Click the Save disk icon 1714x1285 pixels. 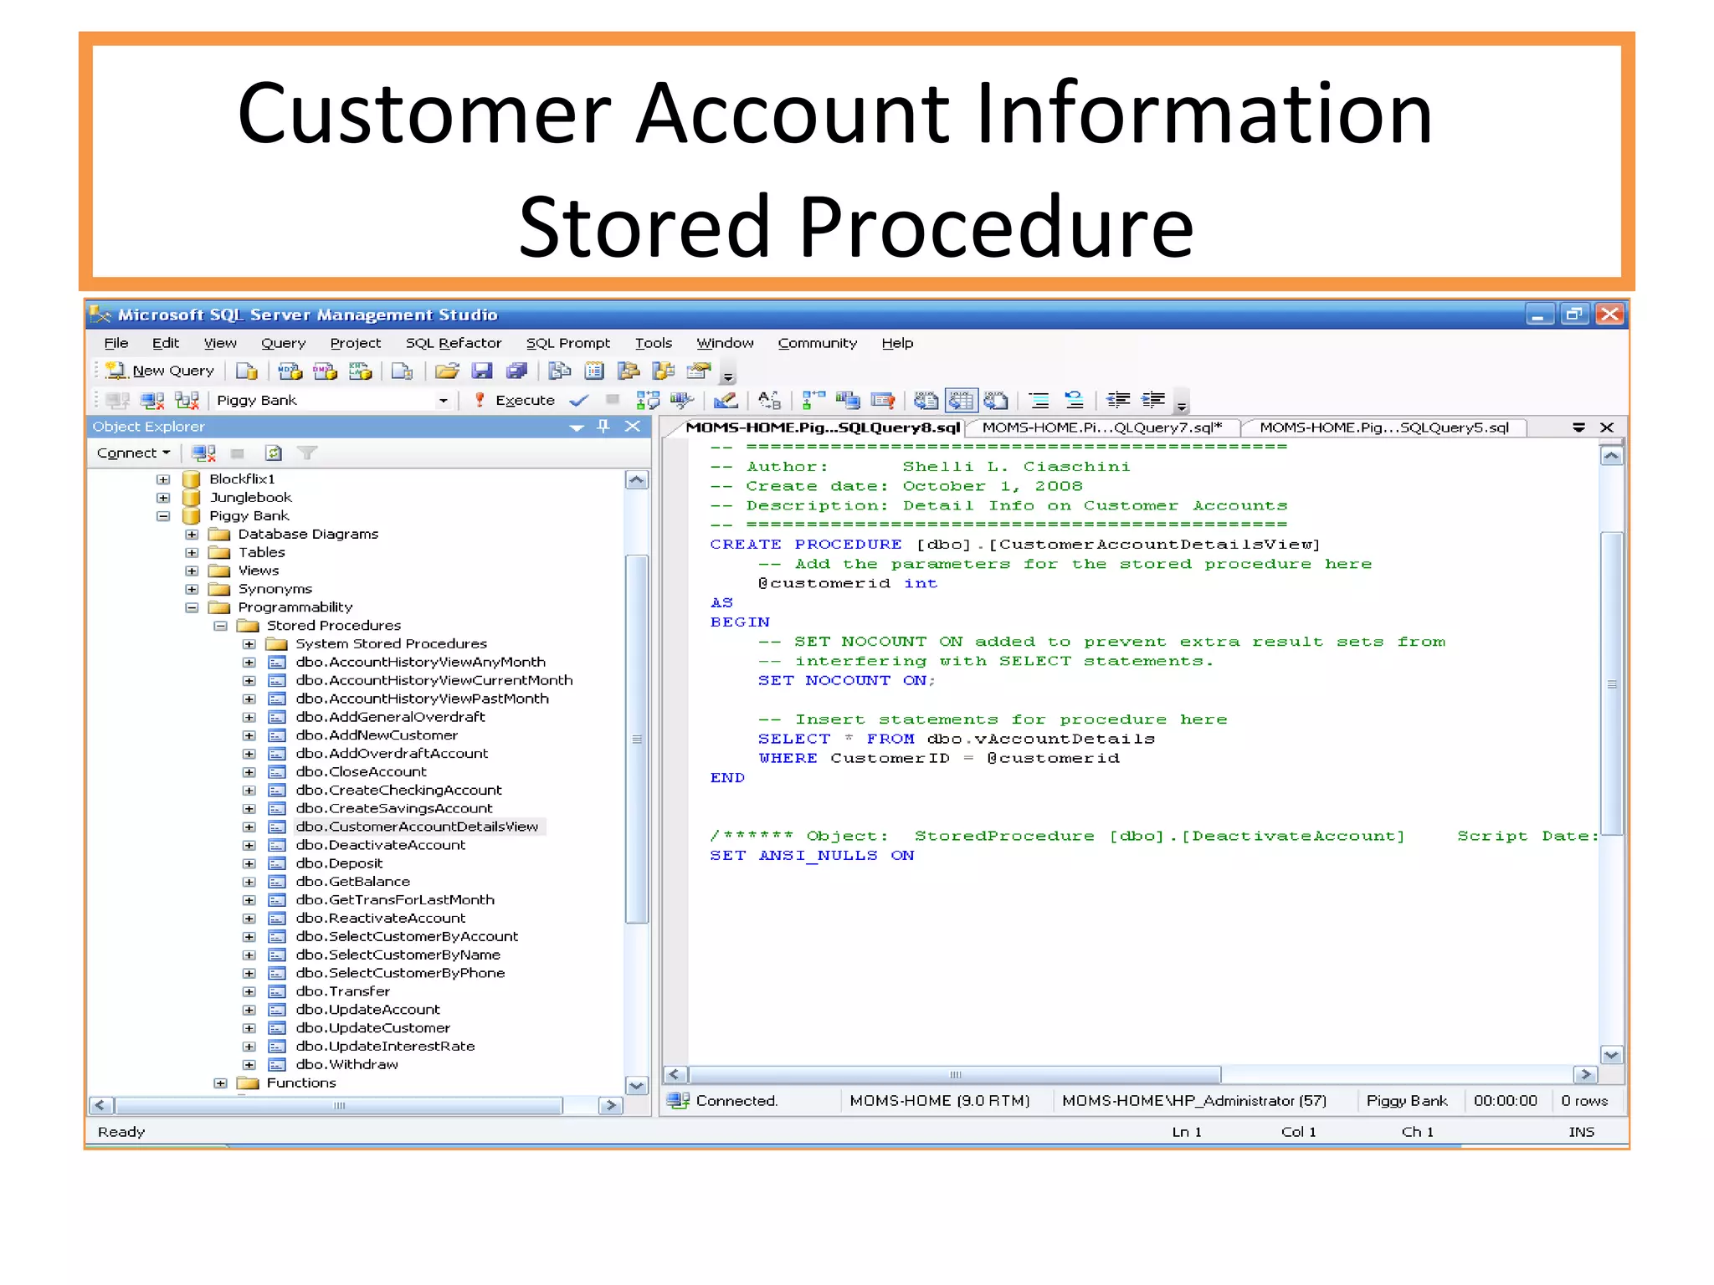482,371
